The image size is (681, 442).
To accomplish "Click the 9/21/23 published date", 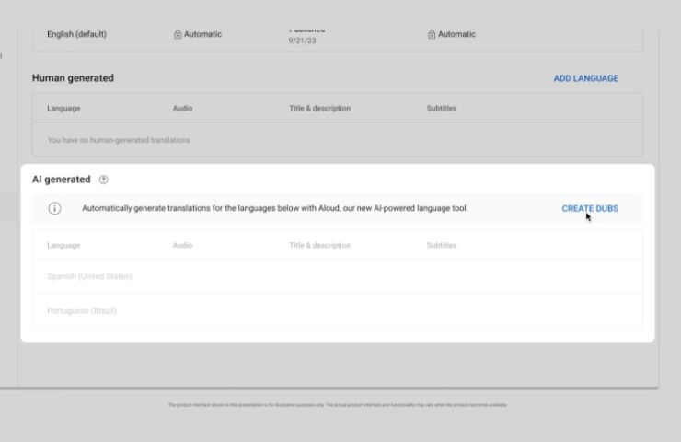I will [302, 41].
